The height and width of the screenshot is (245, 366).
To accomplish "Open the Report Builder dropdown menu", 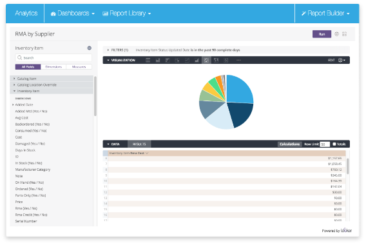I will [325, 14].
